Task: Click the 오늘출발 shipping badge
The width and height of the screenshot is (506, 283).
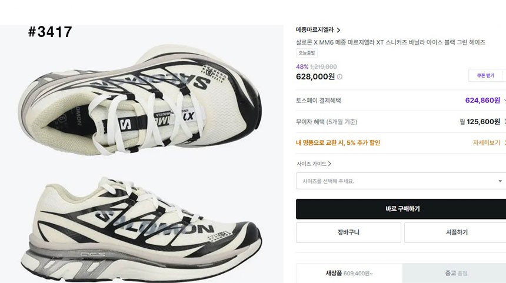Action: click(307, 53)
